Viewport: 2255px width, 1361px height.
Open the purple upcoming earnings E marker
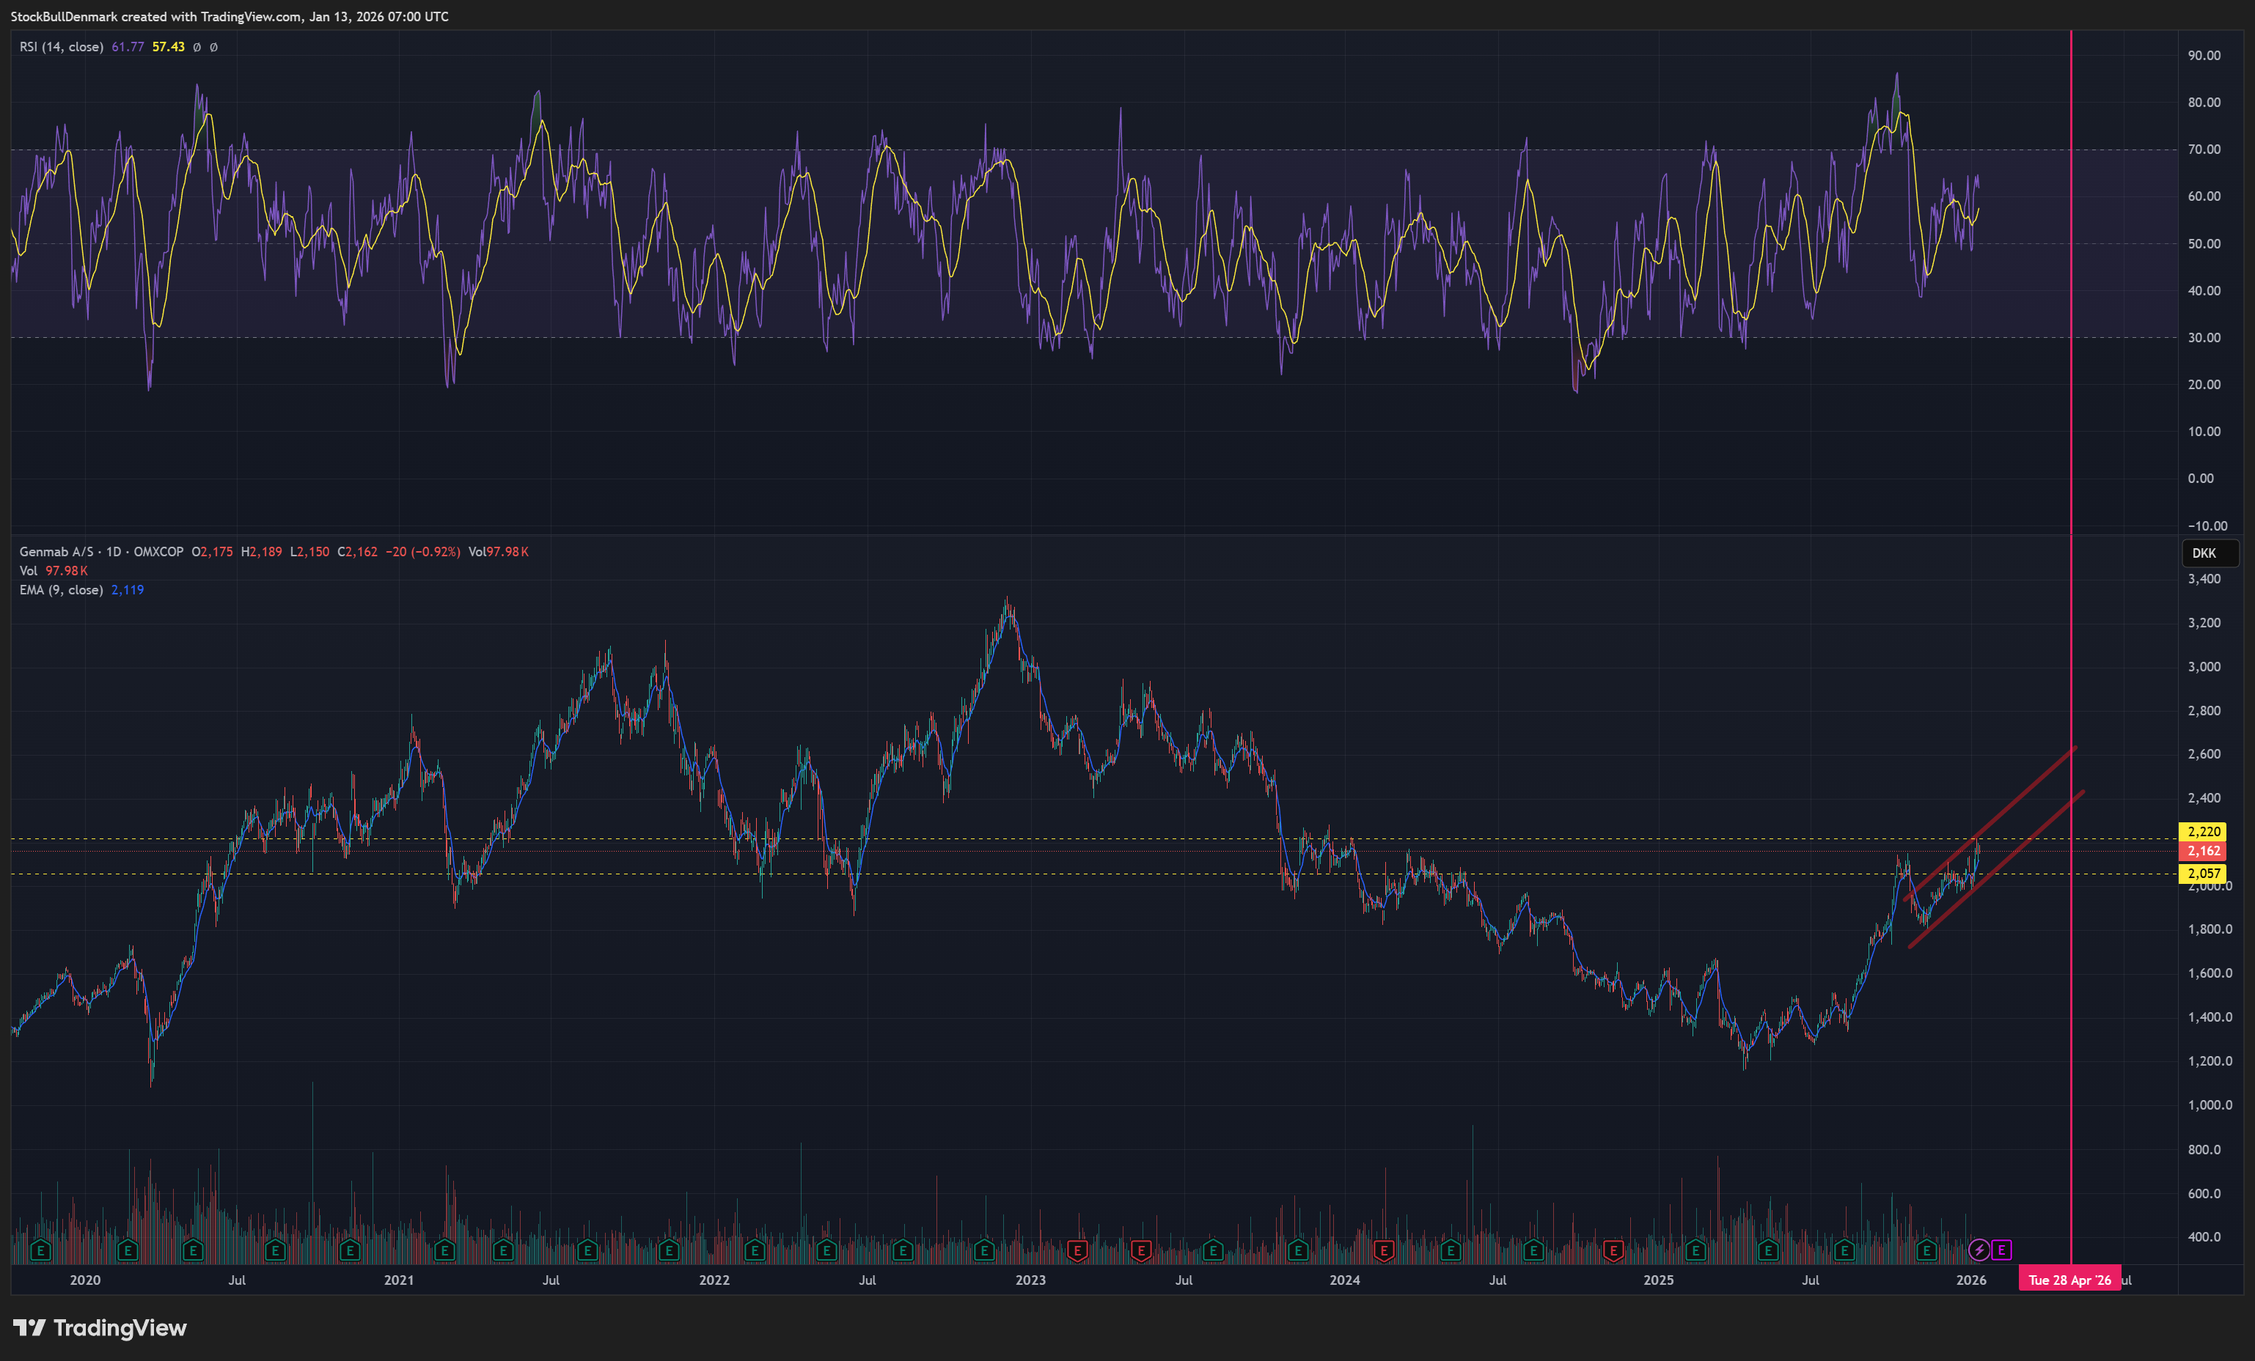tap(2001, 1250)
